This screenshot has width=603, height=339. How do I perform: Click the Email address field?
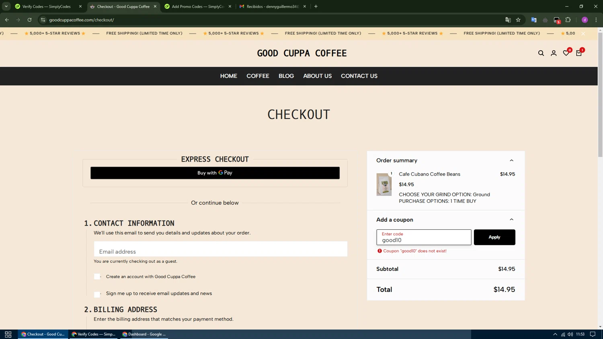pyautogui.click(x=221, y=249)
